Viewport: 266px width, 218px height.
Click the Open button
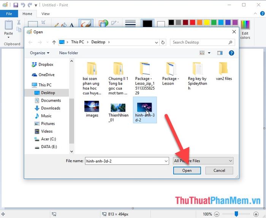click(187, 171)
